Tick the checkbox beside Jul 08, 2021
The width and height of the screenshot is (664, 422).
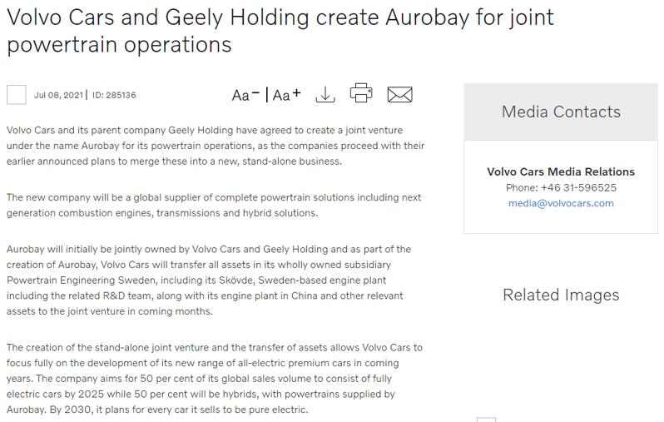click(17, 95)
